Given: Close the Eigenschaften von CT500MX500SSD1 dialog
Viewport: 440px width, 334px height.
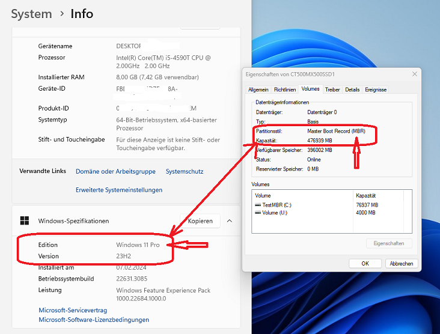Looking at the screenshot, I should [x=415, y=74].
